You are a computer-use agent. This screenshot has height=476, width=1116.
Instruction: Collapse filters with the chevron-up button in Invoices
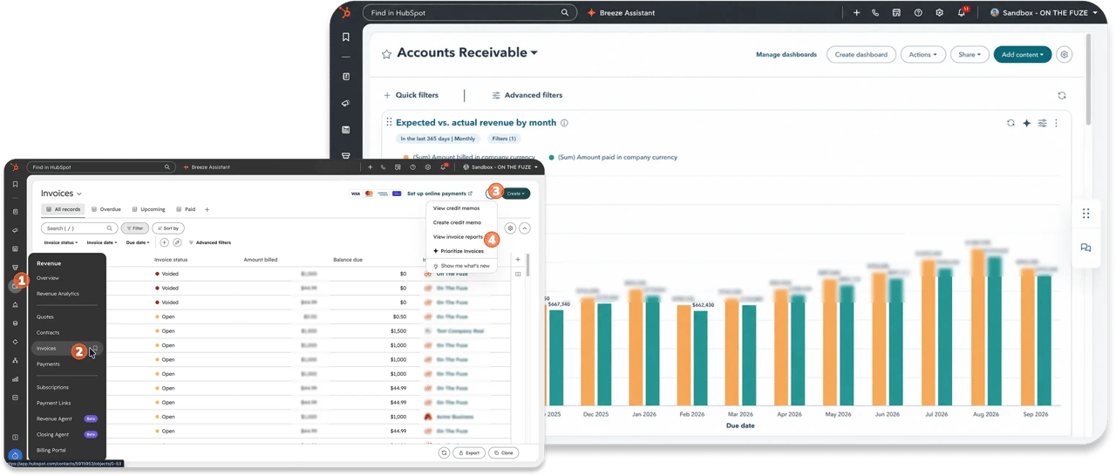point(525,228)
